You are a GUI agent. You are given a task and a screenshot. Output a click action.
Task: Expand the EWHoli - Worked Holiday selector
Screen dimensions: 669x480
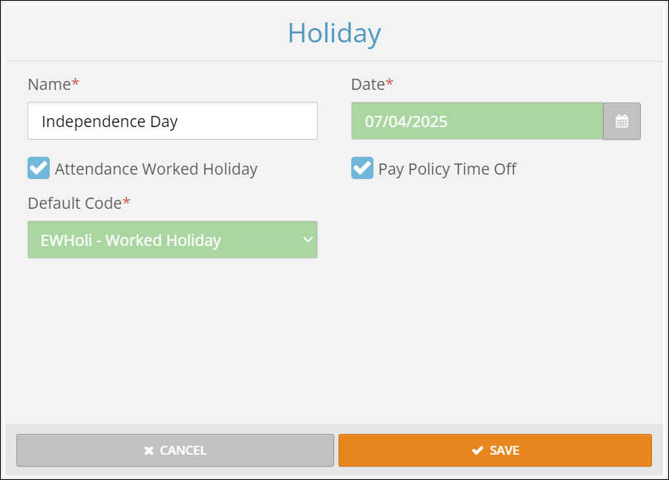[x=172, y=239]
